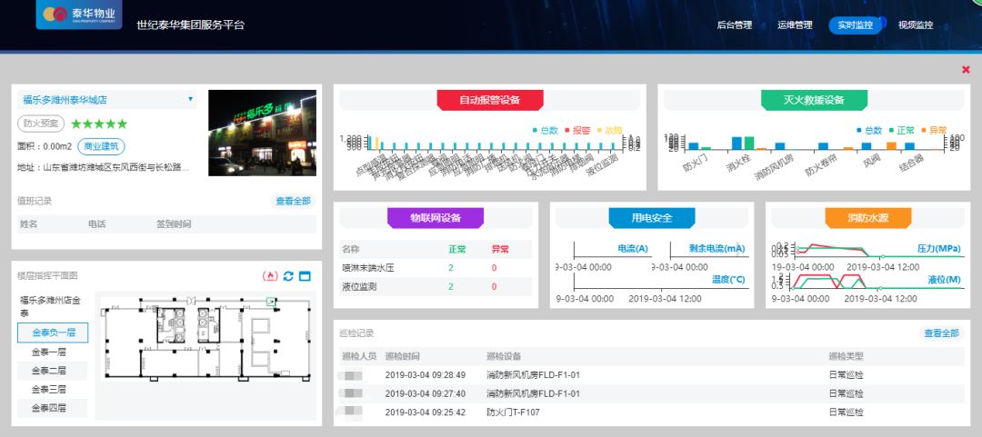Click the 消防水源 header
Viewport: 982px width, 437px height.
(868, 218)
